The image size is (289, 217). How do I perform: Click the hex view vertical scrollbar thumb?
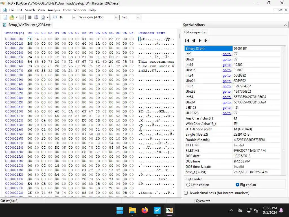pos(179,36)
